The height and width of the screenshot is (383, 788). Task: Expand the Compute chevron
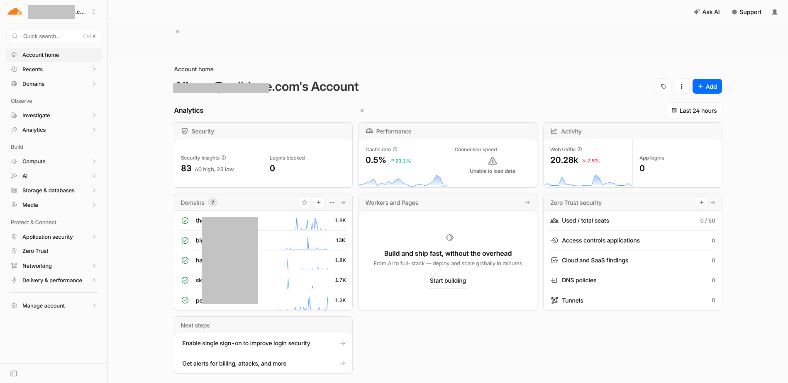click(95, 161)
